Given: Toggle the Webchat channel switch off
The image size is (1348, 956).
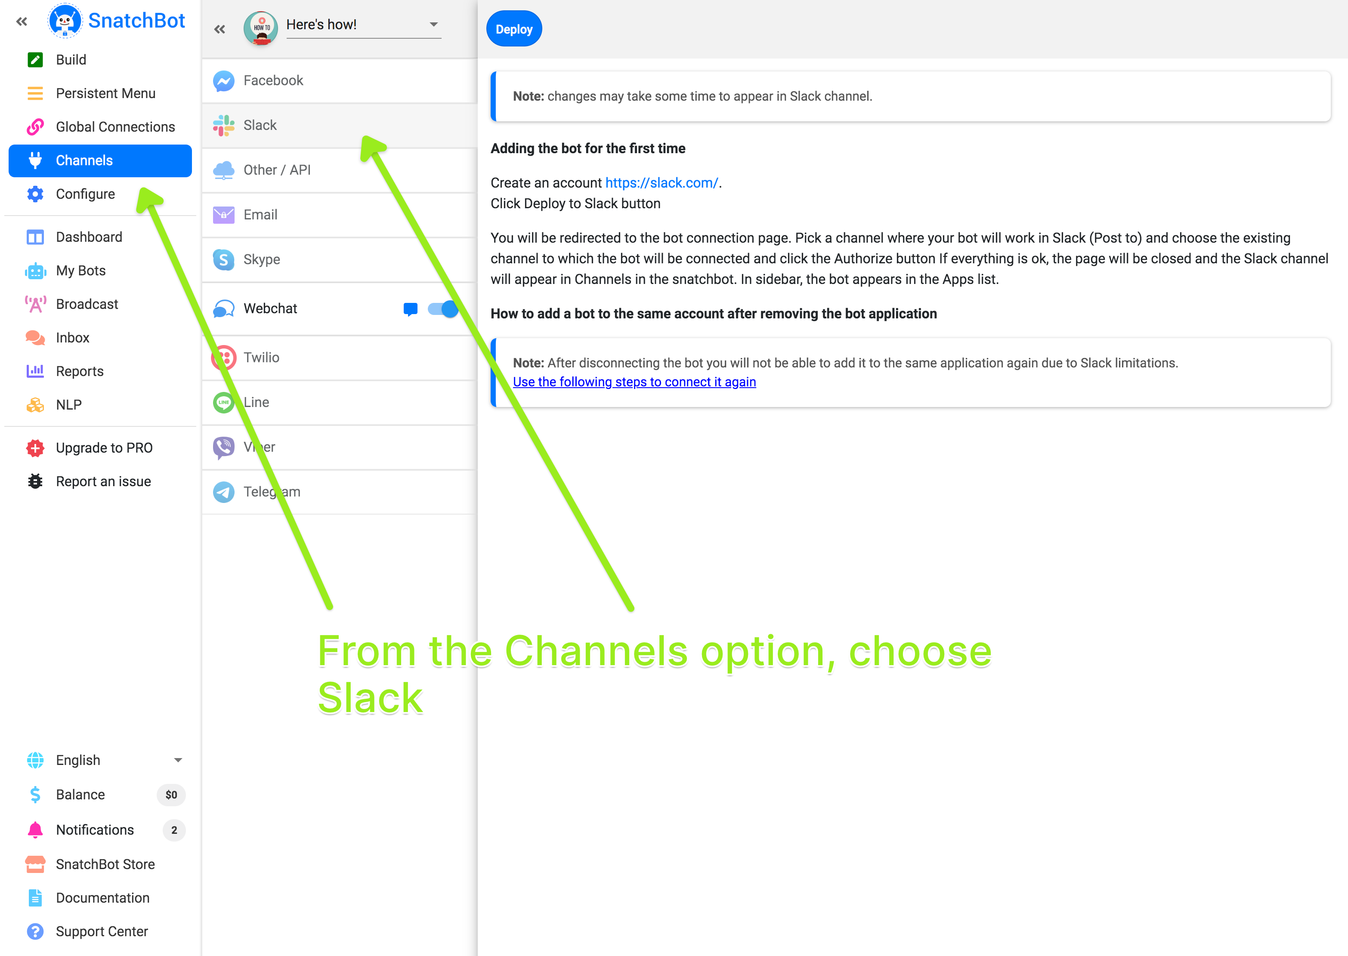Looking at the screenshot, I should 443,309.
